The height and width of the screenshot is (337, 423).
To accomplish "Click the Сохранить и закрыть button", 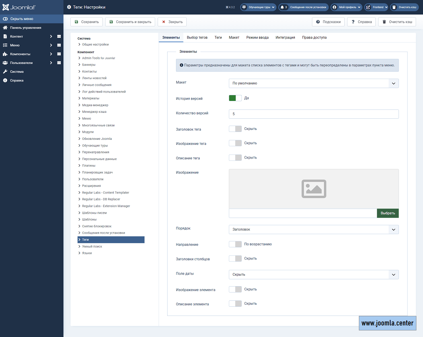I will [130, 22].
